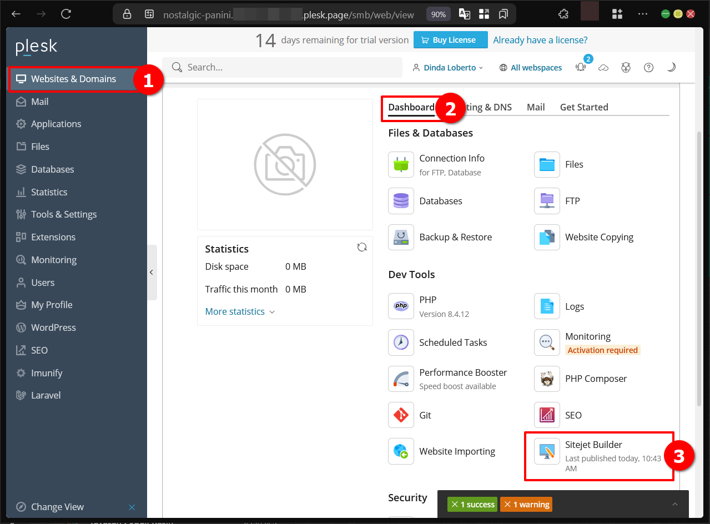
Task: Click the 'Already have a license?' link
Action: [540, 40]
